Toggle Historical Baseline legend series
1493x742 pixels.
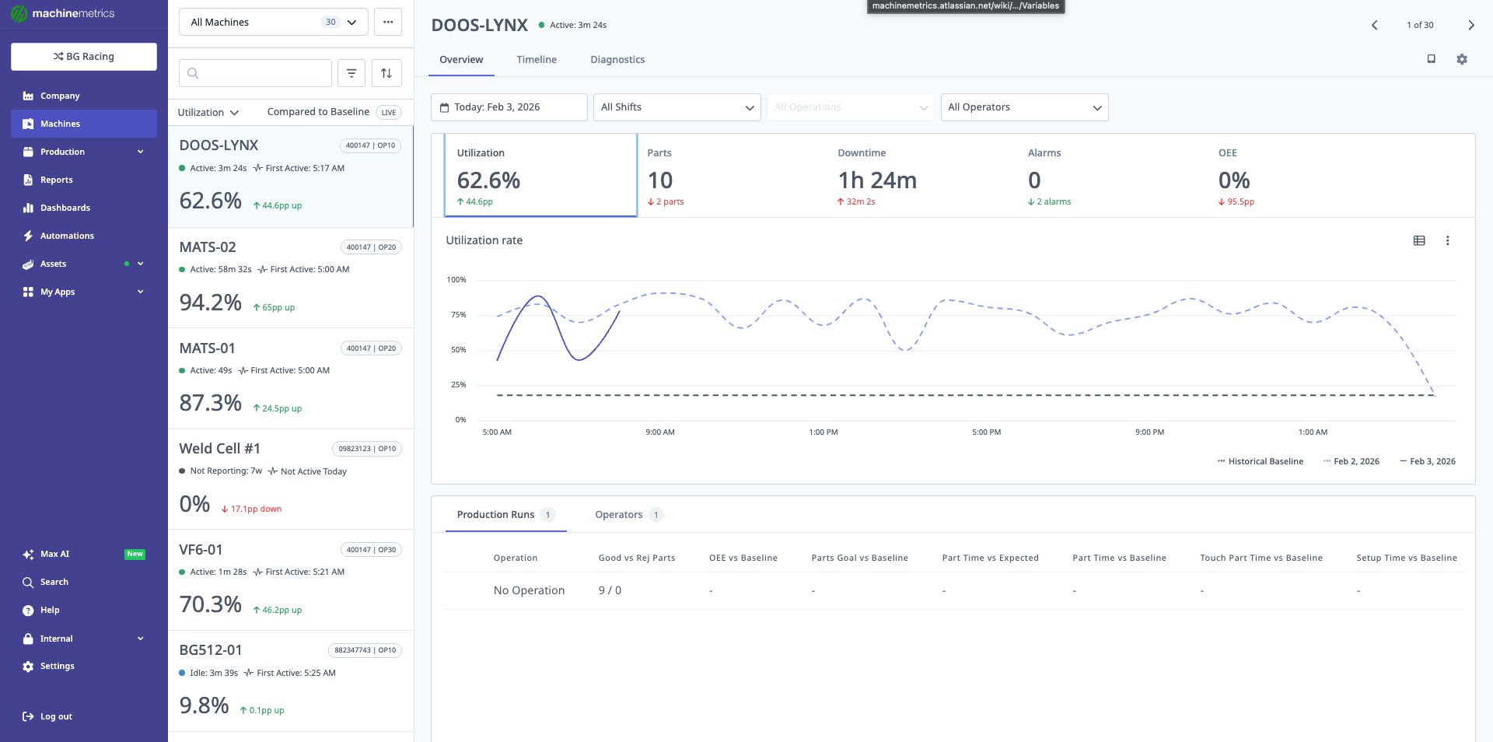pyautogui.click(x=1260, y=461)
